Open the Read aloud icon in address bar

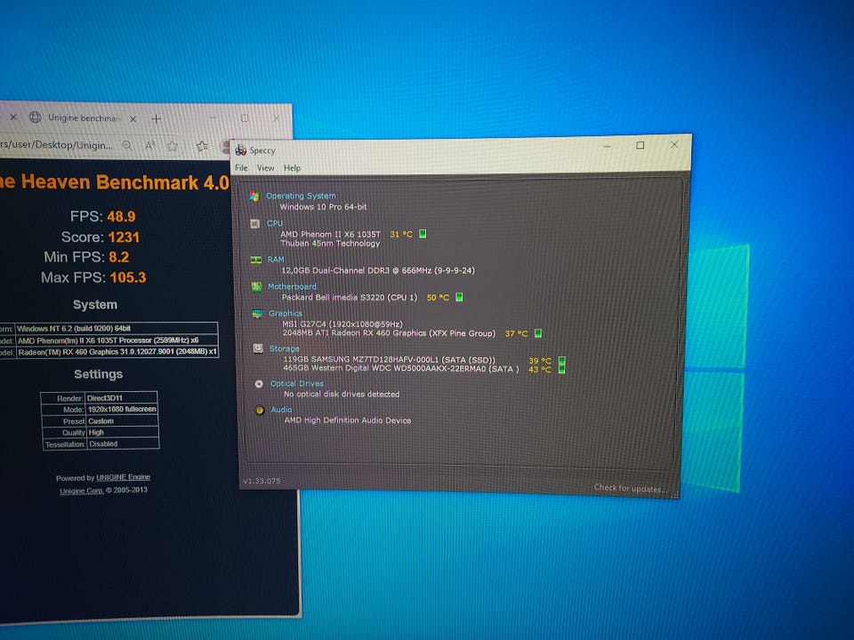point(149,146)
